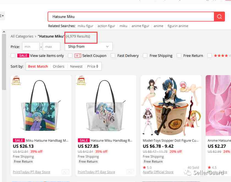The height and width of the screenshot is (182, 231).
Task: Search the related term anime
Action: tap(158, 26)
